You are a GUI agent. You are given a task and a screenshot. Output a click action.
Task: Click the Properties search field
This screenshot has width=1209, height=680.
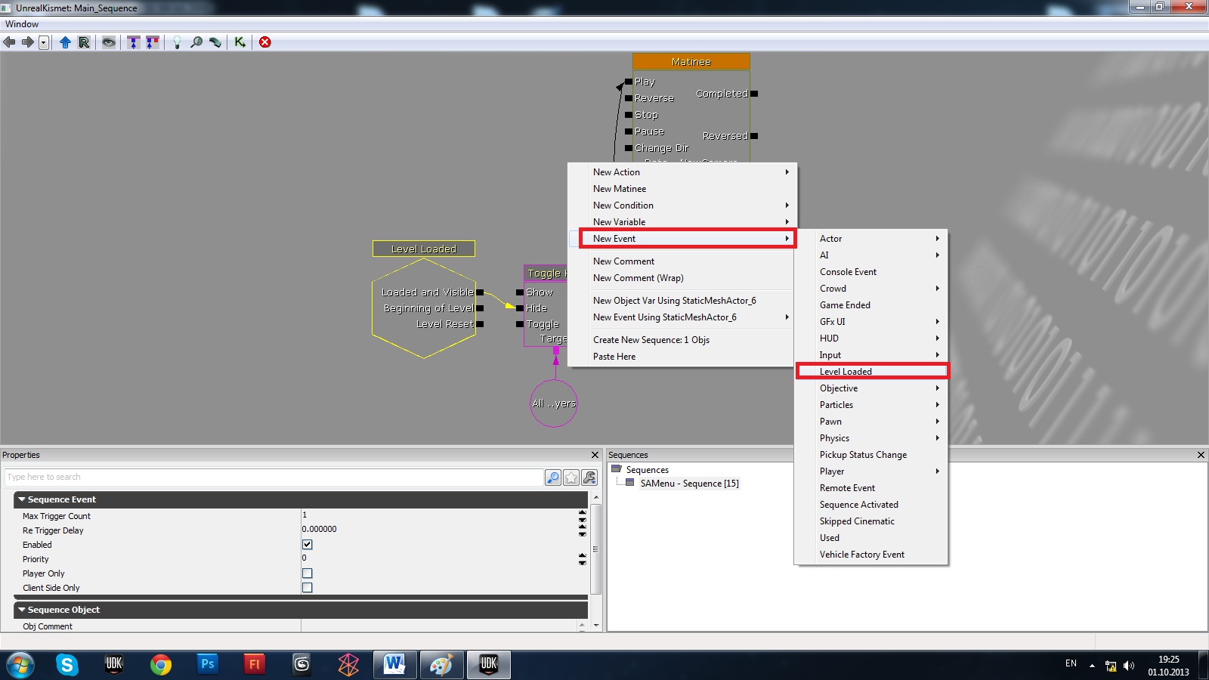274,478
